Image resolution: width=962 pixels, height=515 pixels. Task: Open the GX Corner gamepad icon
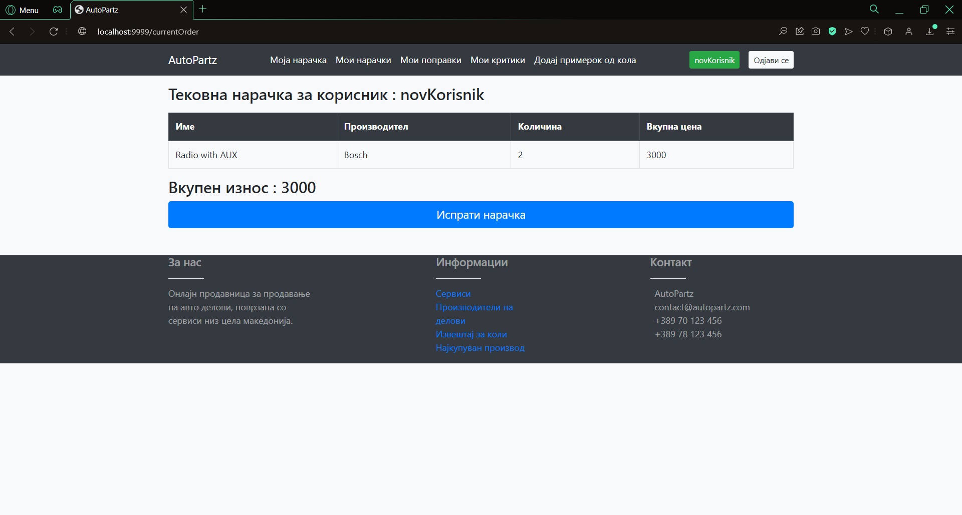coord(58,10)
